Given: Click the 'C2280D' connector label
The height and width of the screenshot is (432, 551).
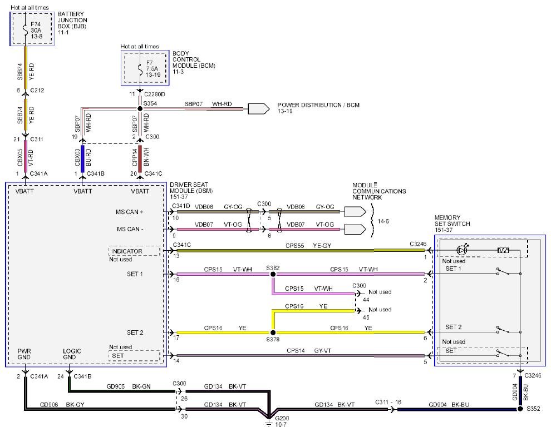Looking at the screenshot, I should coord(155,95).
